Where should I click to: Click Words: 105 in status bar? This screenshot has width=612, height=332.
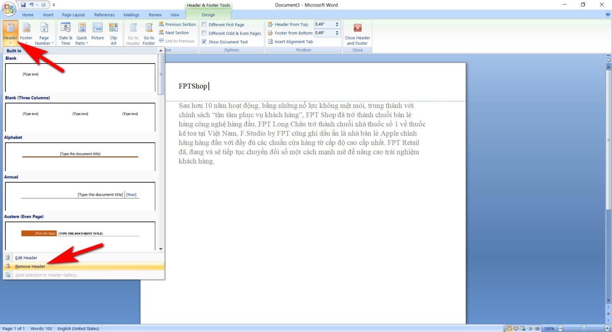point(41,329)
